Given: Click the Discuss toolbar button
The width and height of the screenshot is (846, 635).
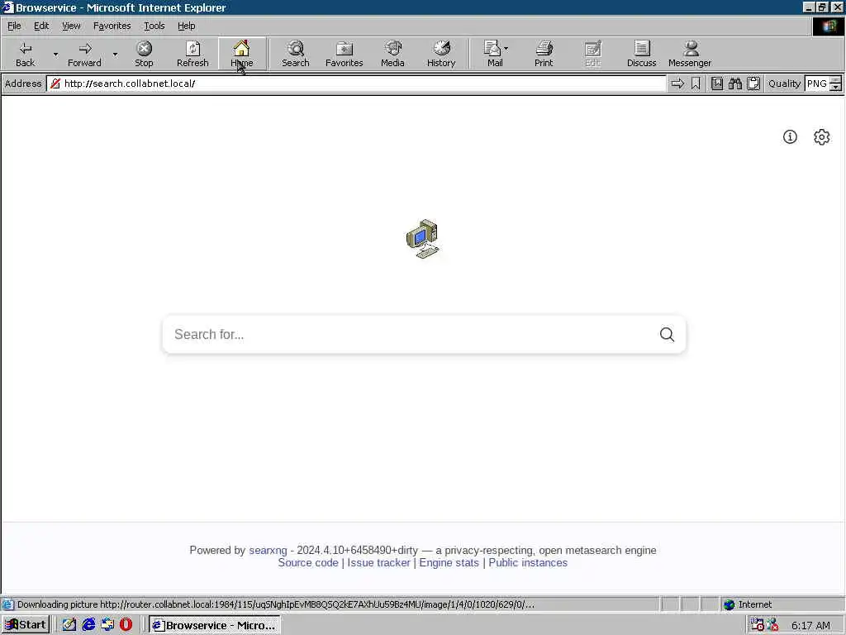Looking at the screenshot, I should point(641,54).
